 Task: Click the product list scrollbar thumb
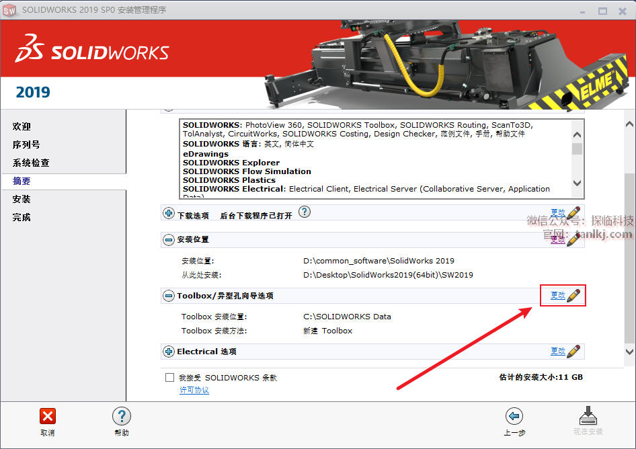click(x=578, y=149)
